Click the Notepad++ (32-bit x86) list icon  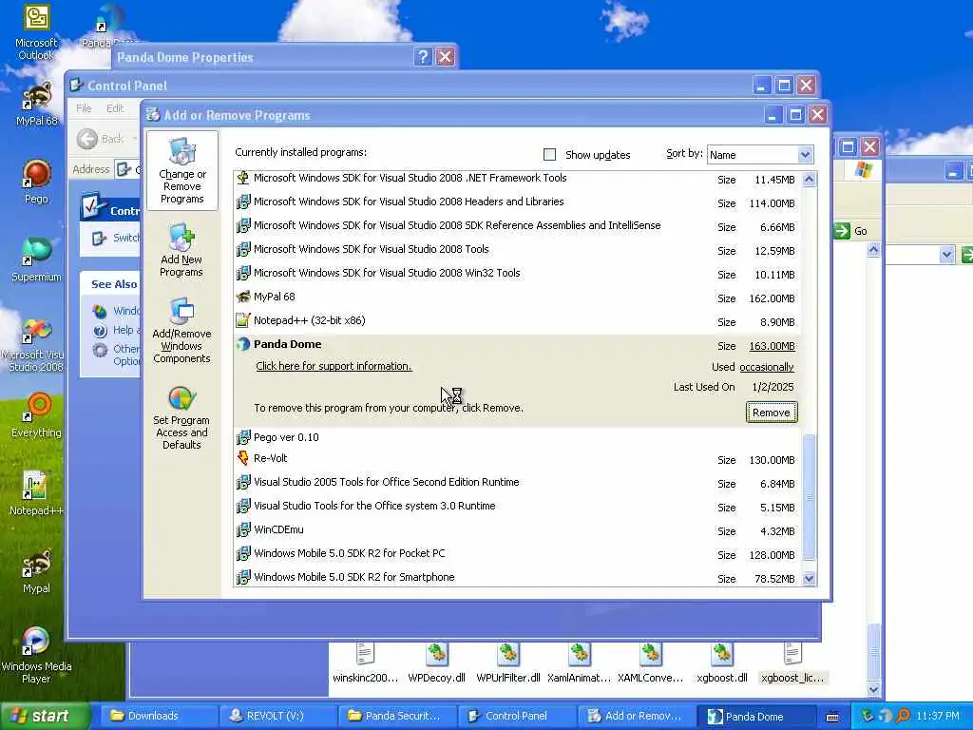click(243, 321)
